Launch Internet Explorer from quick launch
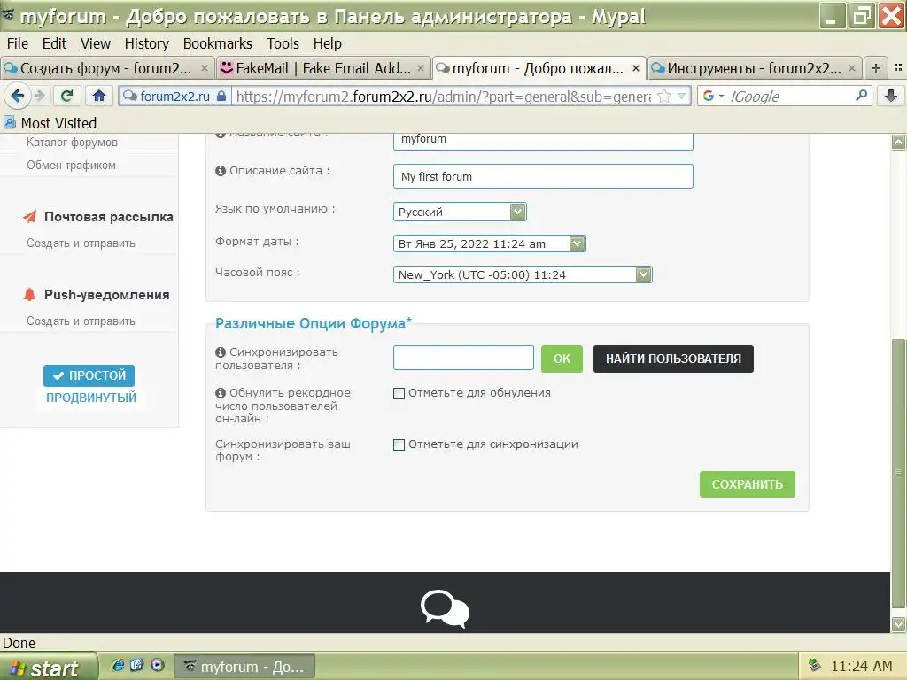 118,665
